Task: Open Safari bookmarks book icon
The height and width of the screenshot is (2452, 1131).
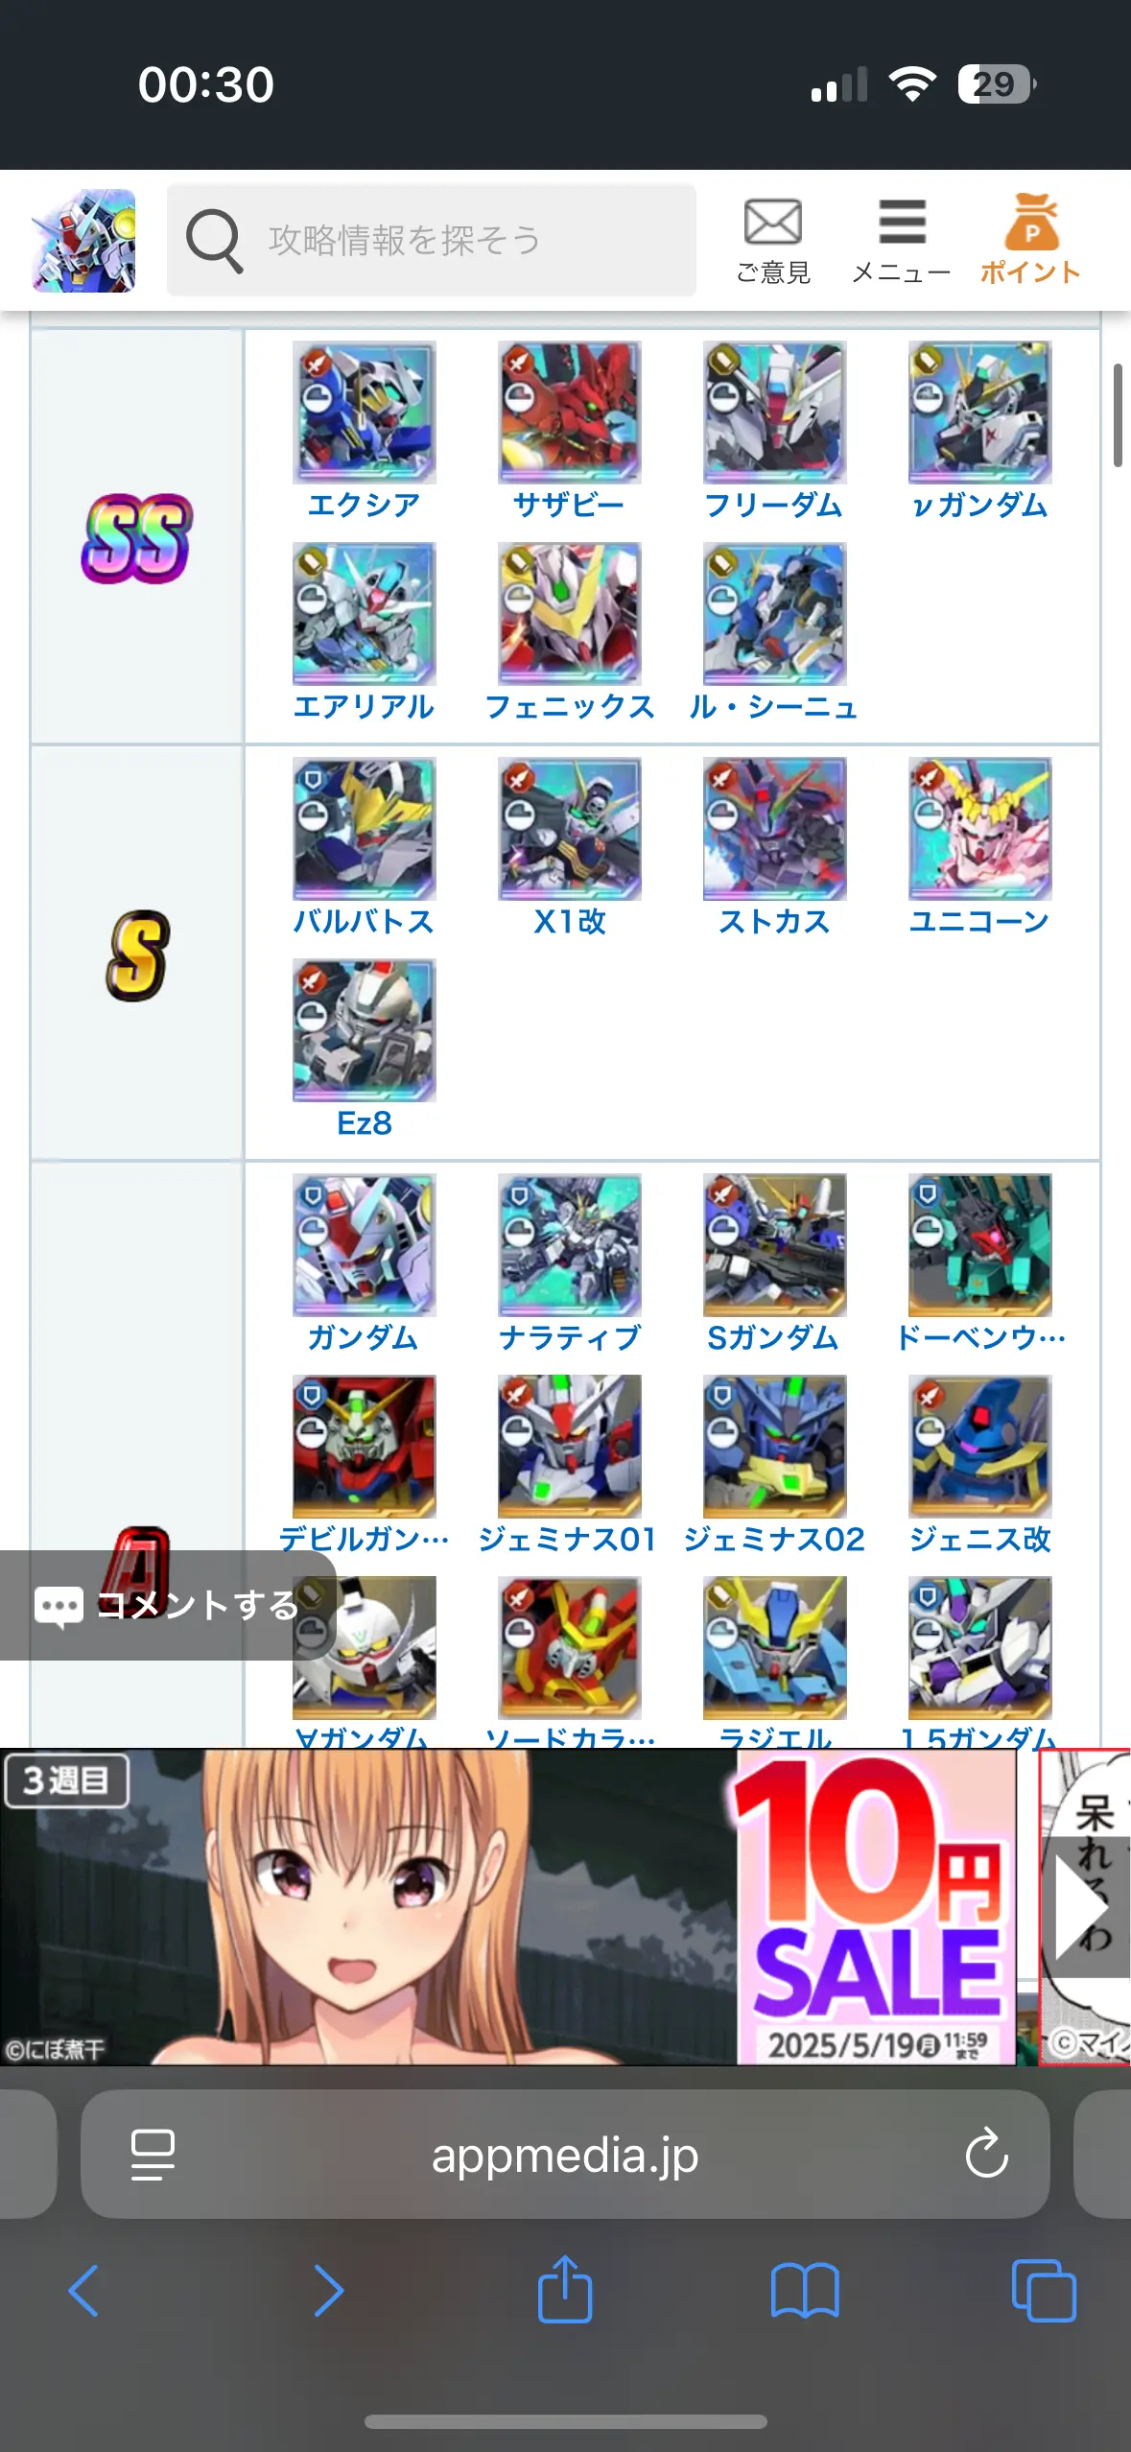Action: coord(805,2291)
